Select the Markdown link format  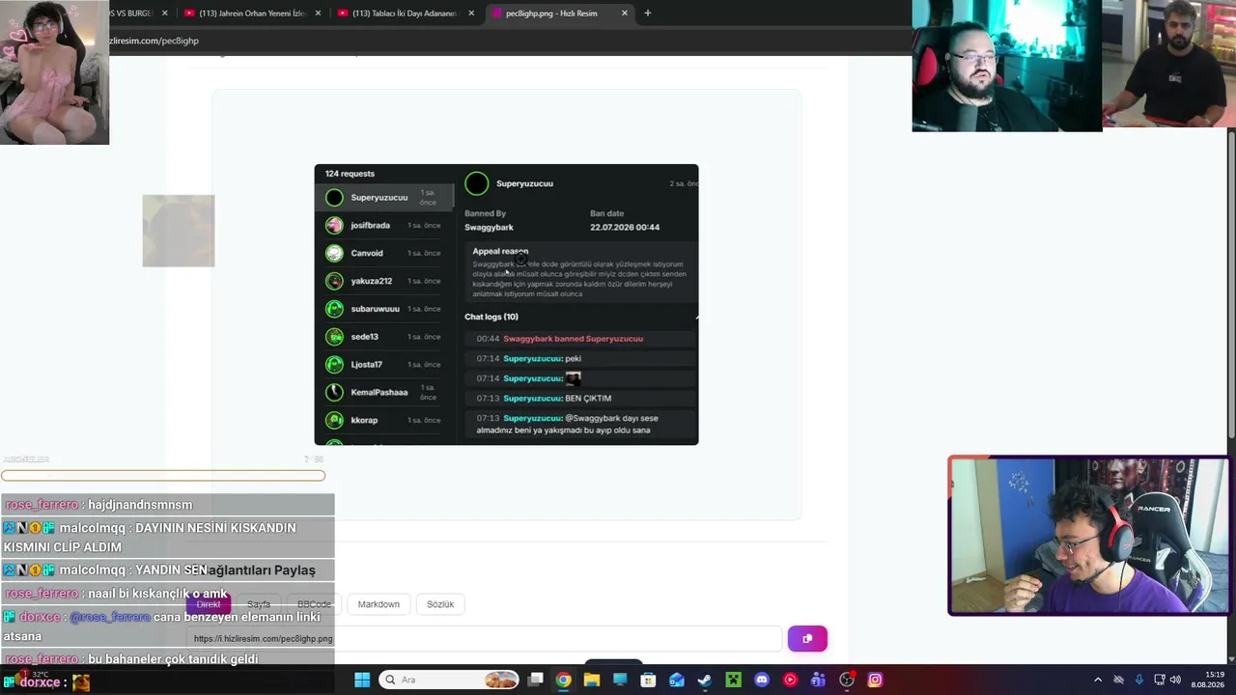pos(379,604)
